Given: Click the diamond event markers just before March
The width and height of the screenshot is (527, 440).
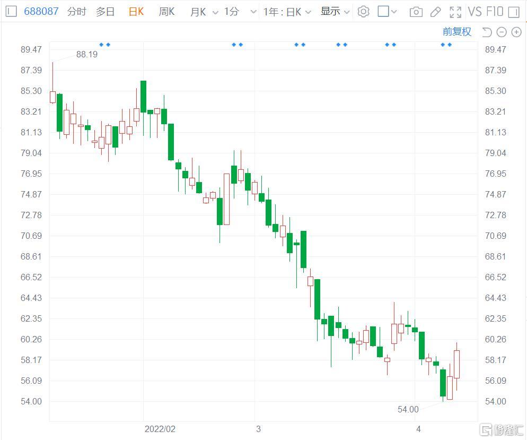Looking at the screenshot, I should coord(238,45).
